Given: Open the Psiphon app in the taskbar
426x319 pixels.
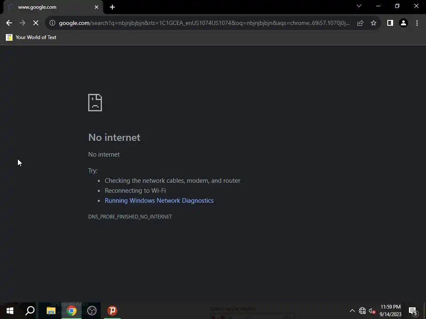Looking at the screenshot, I should pyautogui.click(x=112, y=311).
